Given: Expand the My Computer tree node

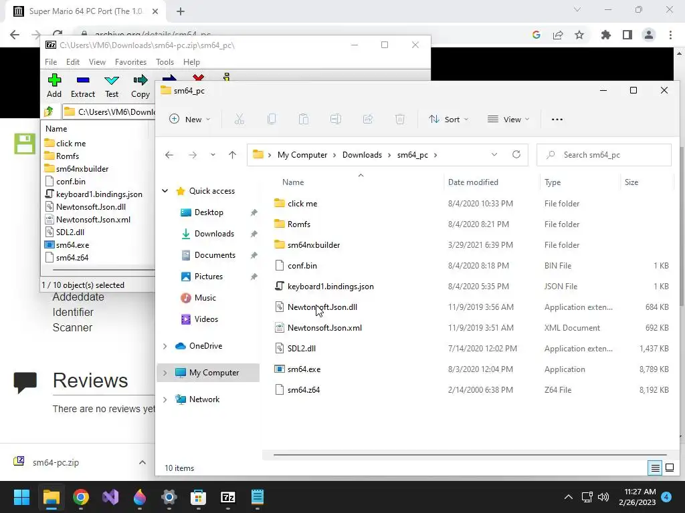Looking at the screenshot, I should (x=165, y=373).
